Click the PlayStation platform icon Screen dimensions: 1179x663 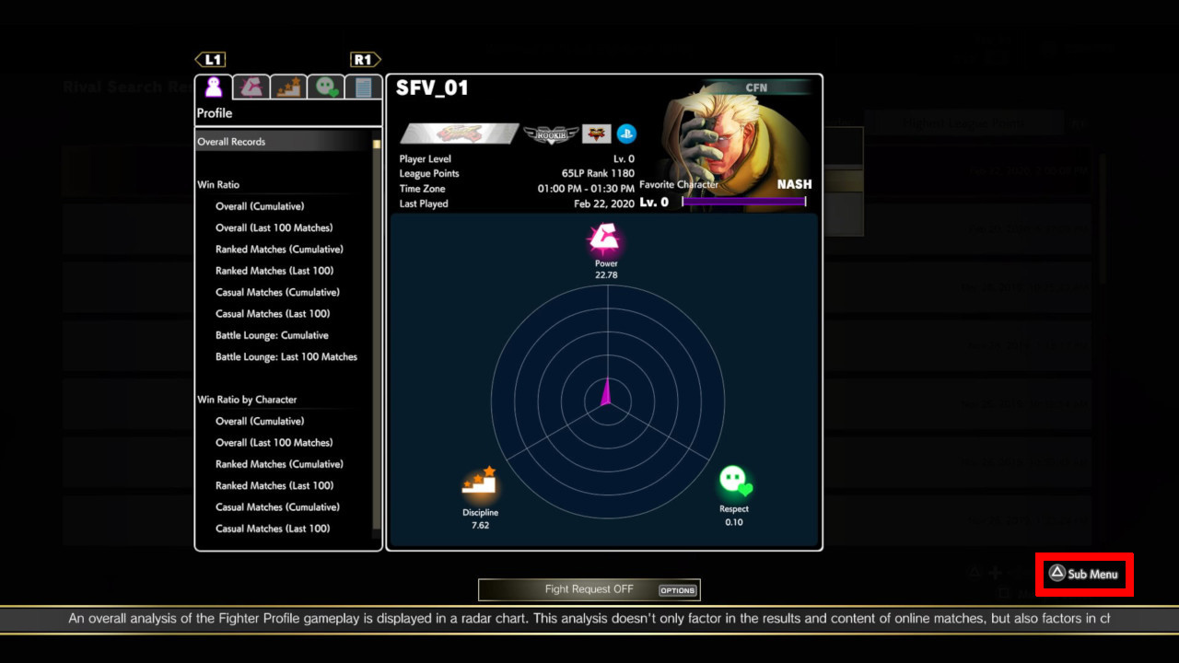pos(626,134)
